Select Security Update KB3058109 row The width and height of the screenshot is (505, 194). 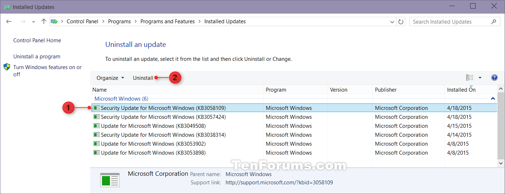(294, 108)
